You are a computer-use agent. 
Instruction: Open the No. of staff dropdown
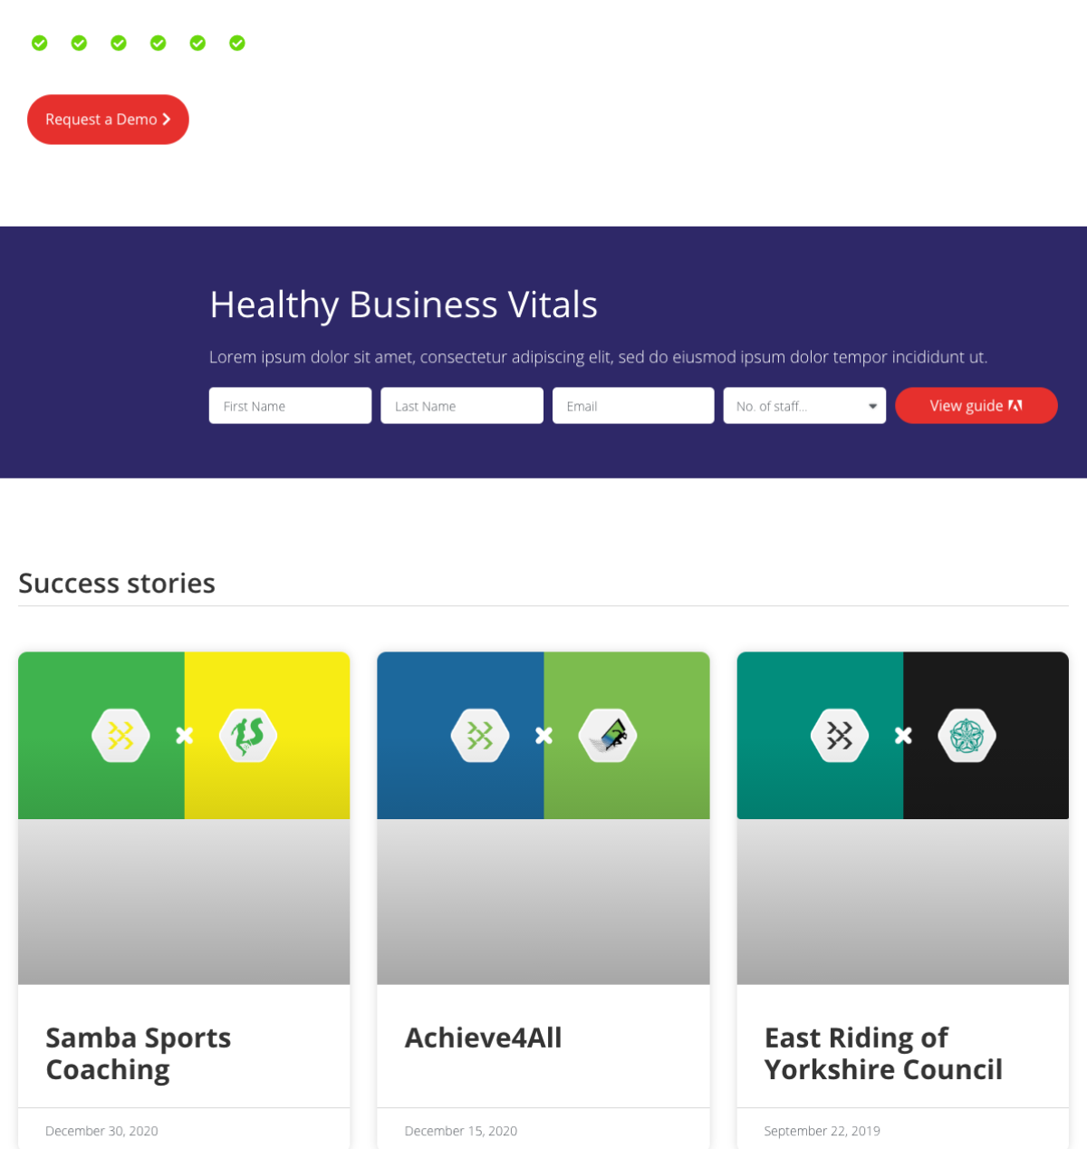pos(804,406)
